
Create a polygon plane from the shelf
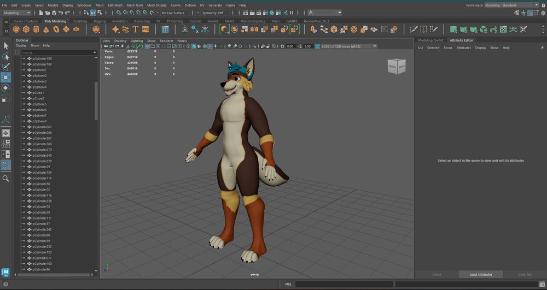tap(66, 29)
